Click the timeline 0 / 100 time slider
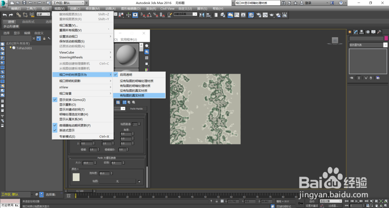 pos(80,191)
